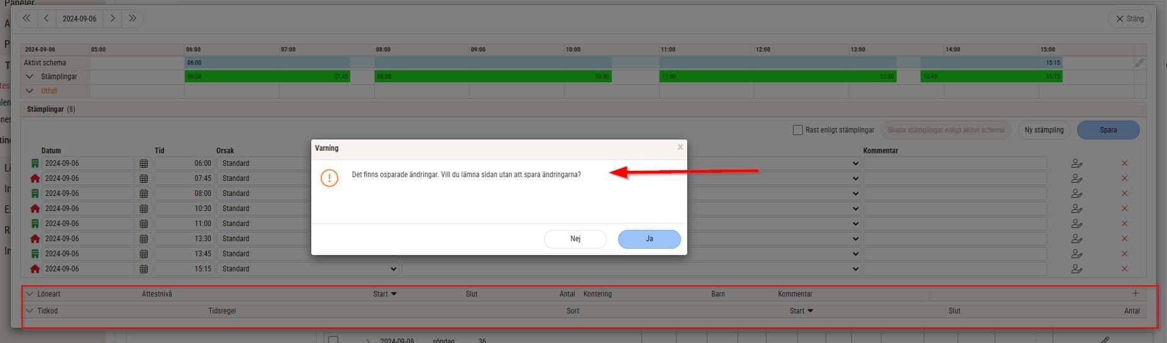Open Orsak Standard dropdown on 06:00 row

(264, 163)
